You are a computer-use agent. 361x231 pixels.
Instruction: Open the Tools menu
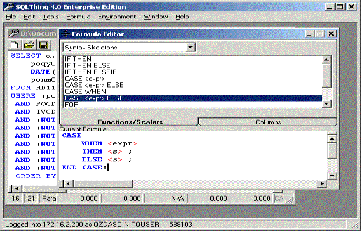pos(51,16)
